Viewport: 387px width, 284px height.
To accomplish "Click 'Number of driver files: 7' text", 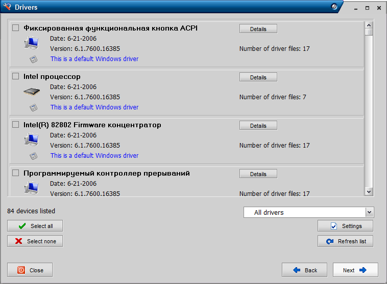I will [273, 97].
